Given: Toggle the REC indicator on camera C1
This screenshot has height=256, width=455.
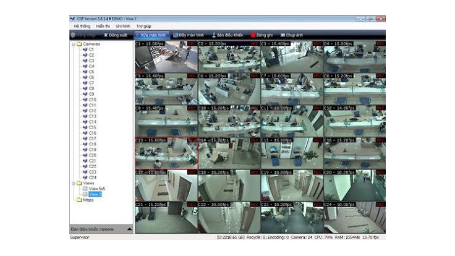Looking at the screenshot, I should pyautogui.click(x=192, y=45).
